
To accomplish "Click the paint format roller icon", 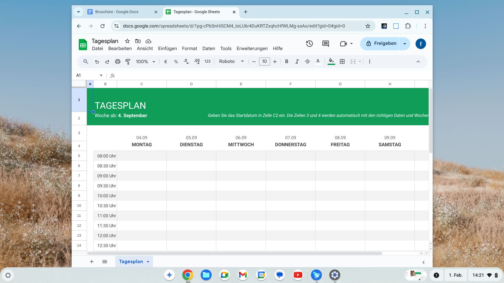I will pos(128,62).
